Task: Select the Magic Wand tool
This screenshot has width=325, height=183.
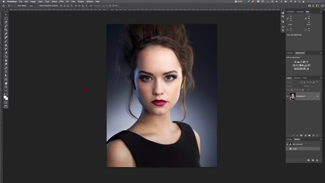Action: pos(6,26)
